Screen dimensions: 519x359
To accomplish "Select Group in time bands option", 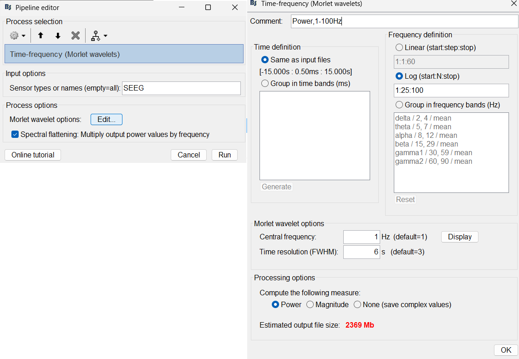I will pos(265,84).
